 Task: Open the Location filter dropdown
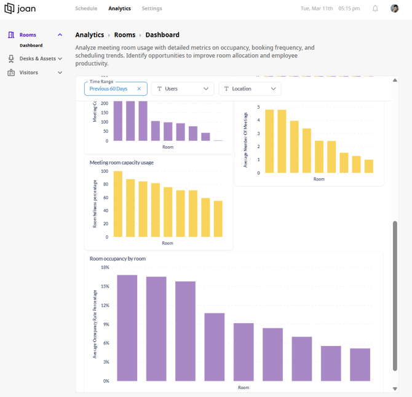250,88
